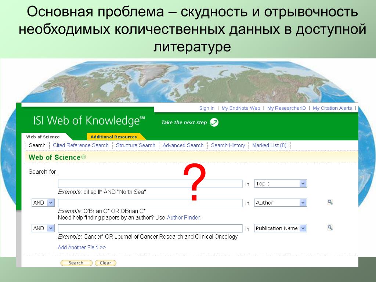
Task: Click the Author Finder link
Action: pos(184,217)
